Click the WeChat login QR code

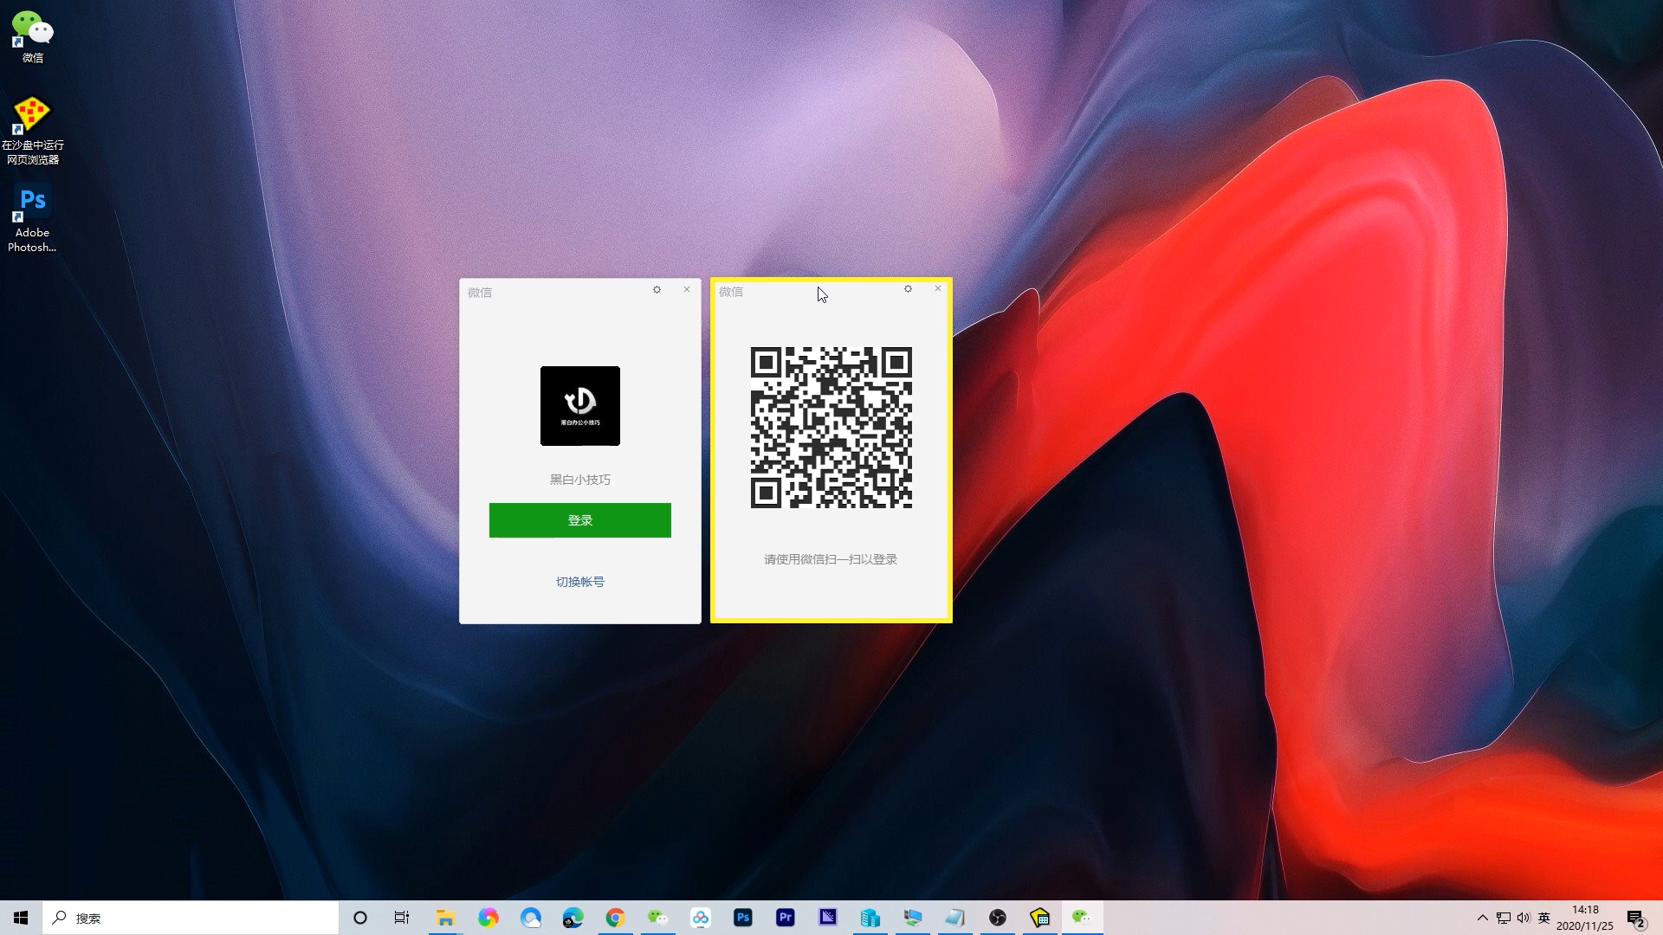coord(831,428)
